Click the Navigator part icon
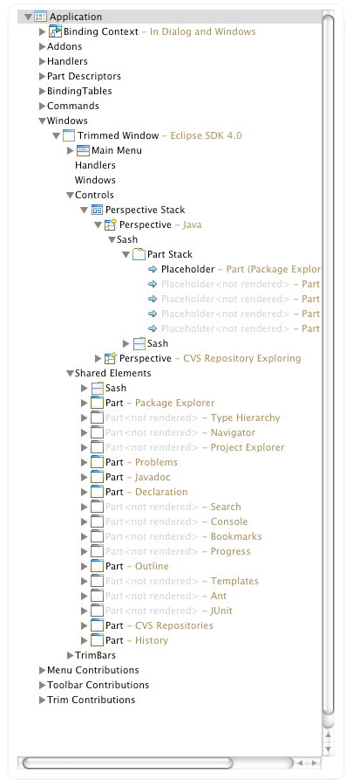 click(98, 432)
